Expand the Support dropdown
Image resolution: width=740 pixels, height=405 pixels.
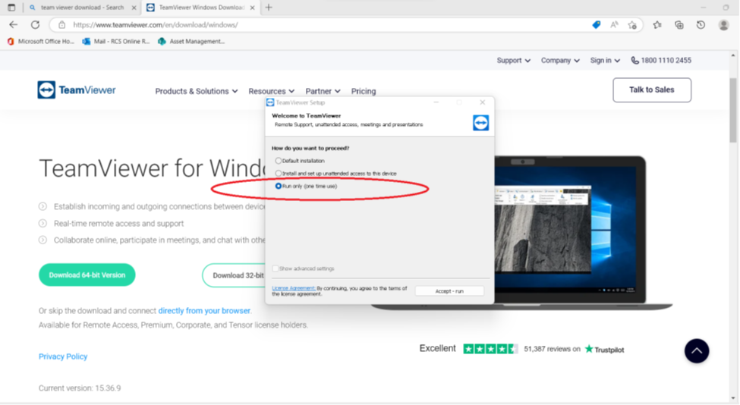(514, 61)
